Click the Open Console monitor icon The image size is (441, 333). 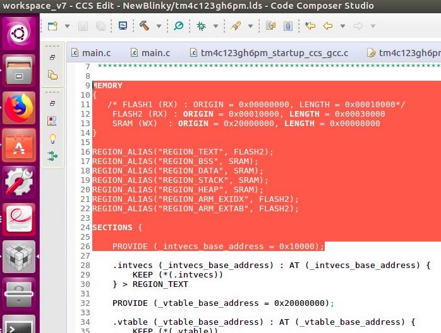point(123,26)
